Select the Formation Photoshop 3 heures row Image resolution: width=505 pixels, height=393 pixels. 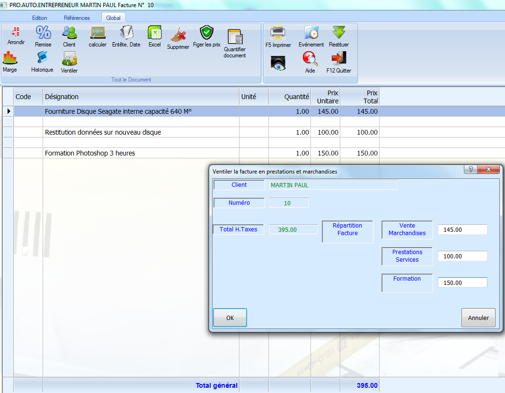tap(90, 153)
